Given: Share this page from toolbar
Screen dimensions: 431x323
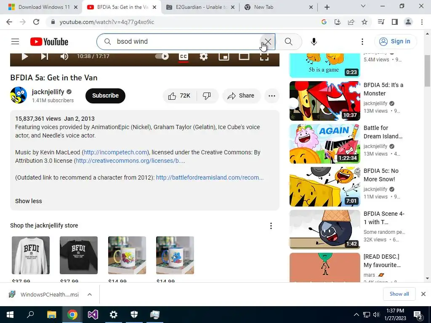Looking at the screenshot, I should [x=351, y=22].
